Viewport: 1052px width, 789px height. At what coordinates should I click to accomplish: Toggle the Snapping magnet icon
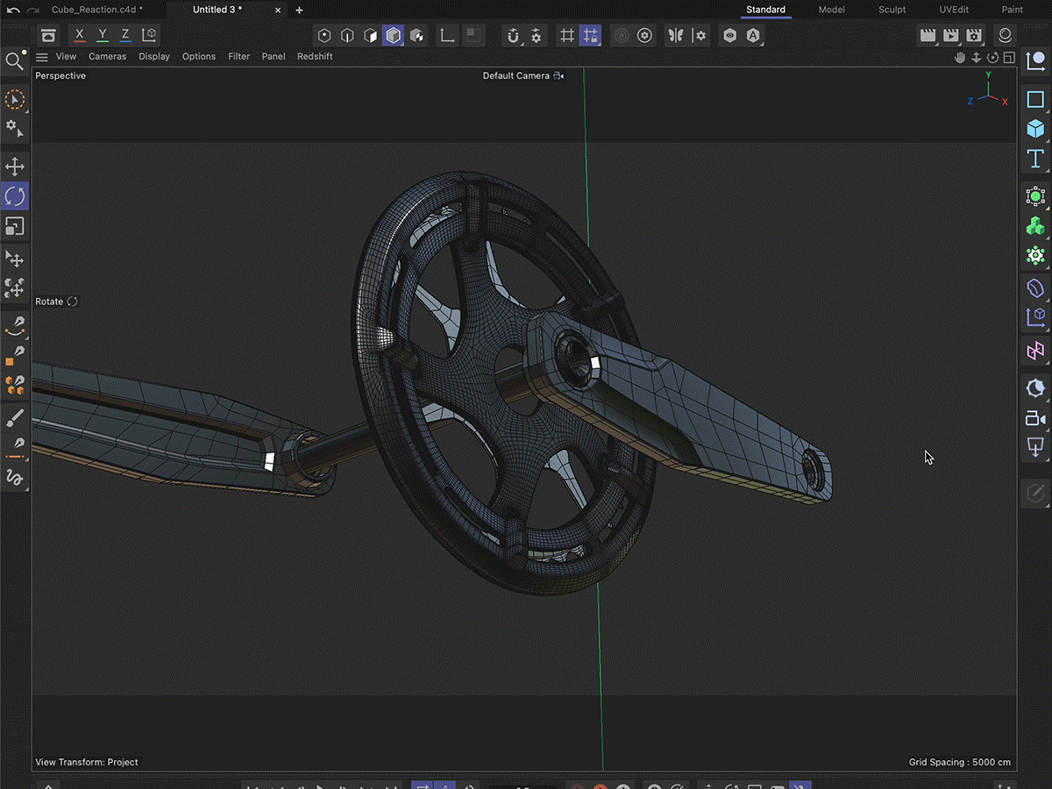[512, 35]
